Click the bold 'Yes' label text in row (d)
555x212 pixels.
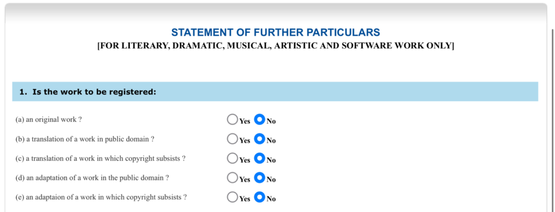click(x=244, y=179)
